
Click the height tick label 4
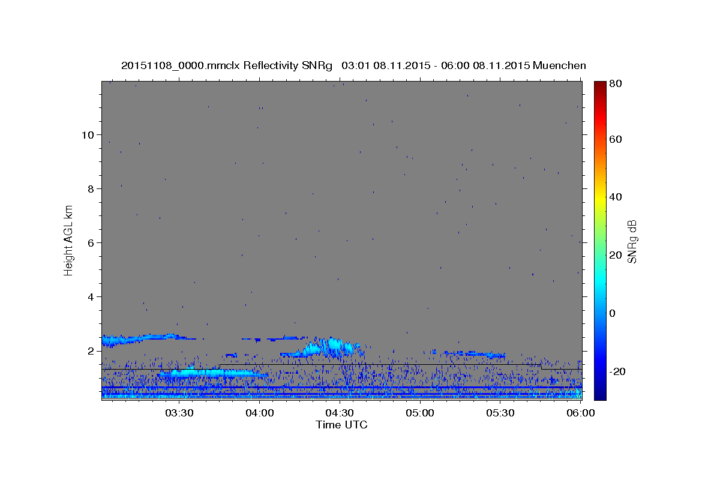[91, 296]
